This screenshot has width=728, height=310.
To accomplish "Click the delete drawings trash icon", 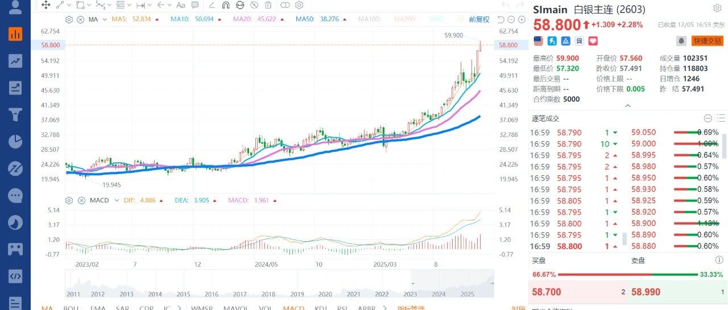I will click(268, 5).
